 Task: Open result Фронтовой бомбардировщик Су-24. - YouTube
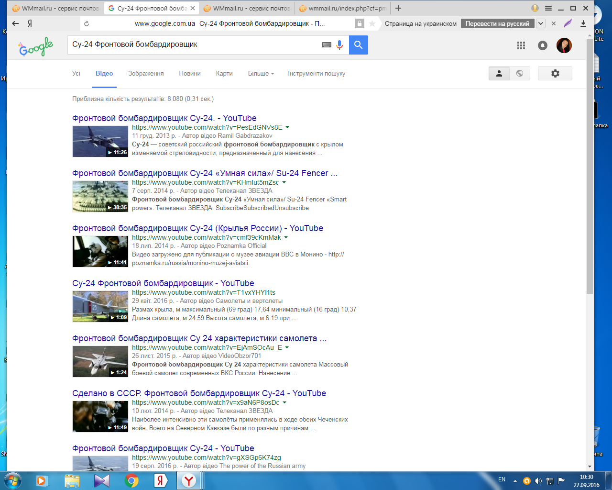164,118
